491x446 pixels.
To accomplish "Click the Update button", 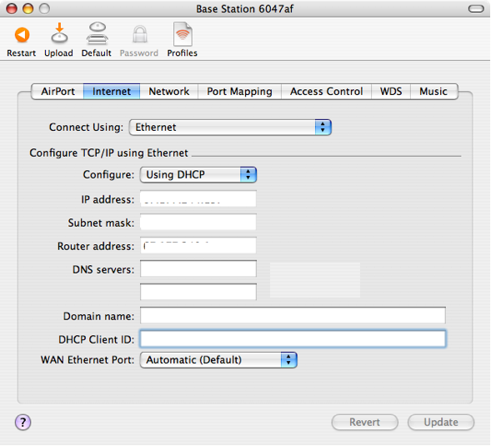I will click(441, 422).
